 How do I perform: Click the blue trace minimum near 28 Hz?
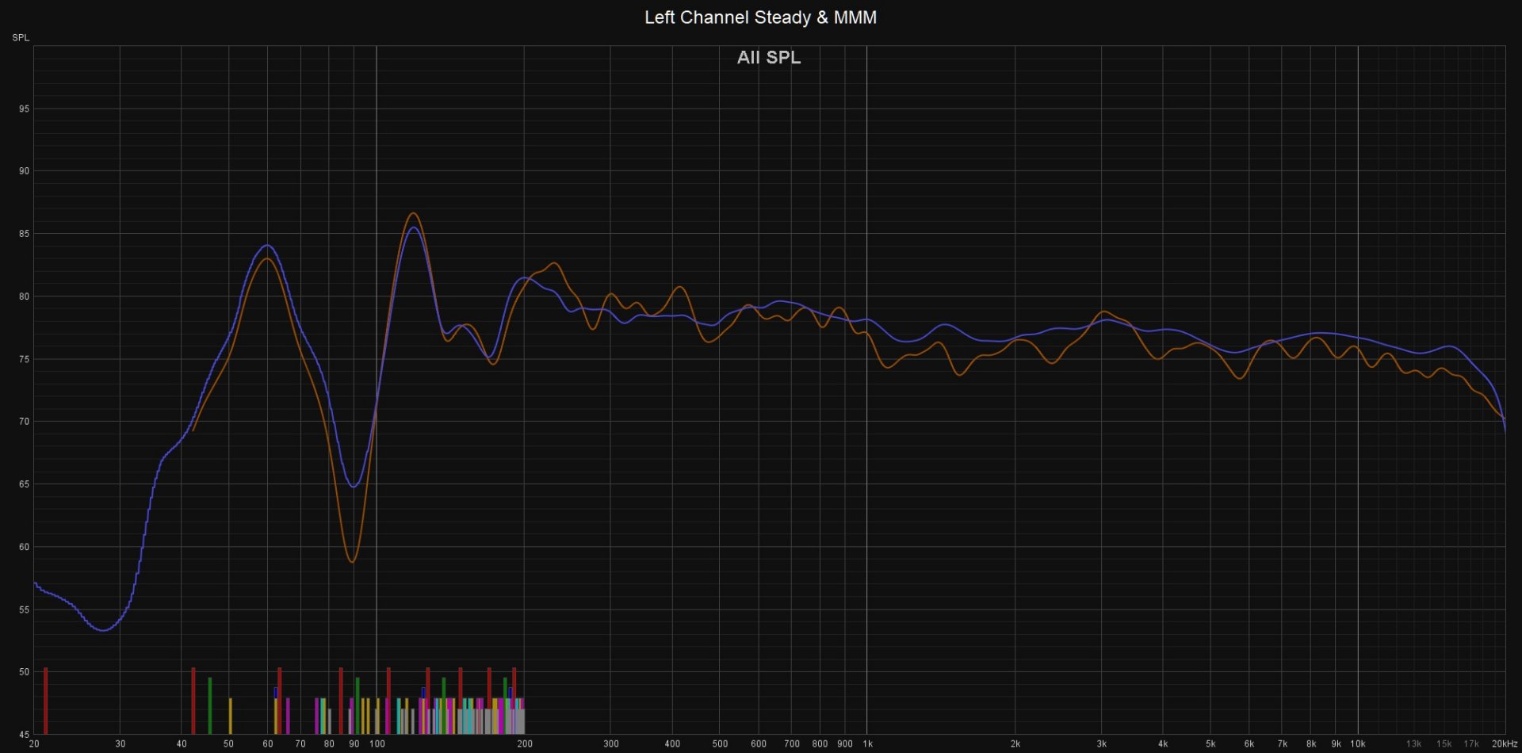point(103,630)
